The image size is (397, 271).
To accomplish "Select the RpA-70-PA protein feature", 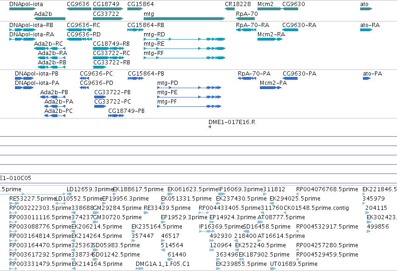I will pyautogui.click(x=247, y=78).
